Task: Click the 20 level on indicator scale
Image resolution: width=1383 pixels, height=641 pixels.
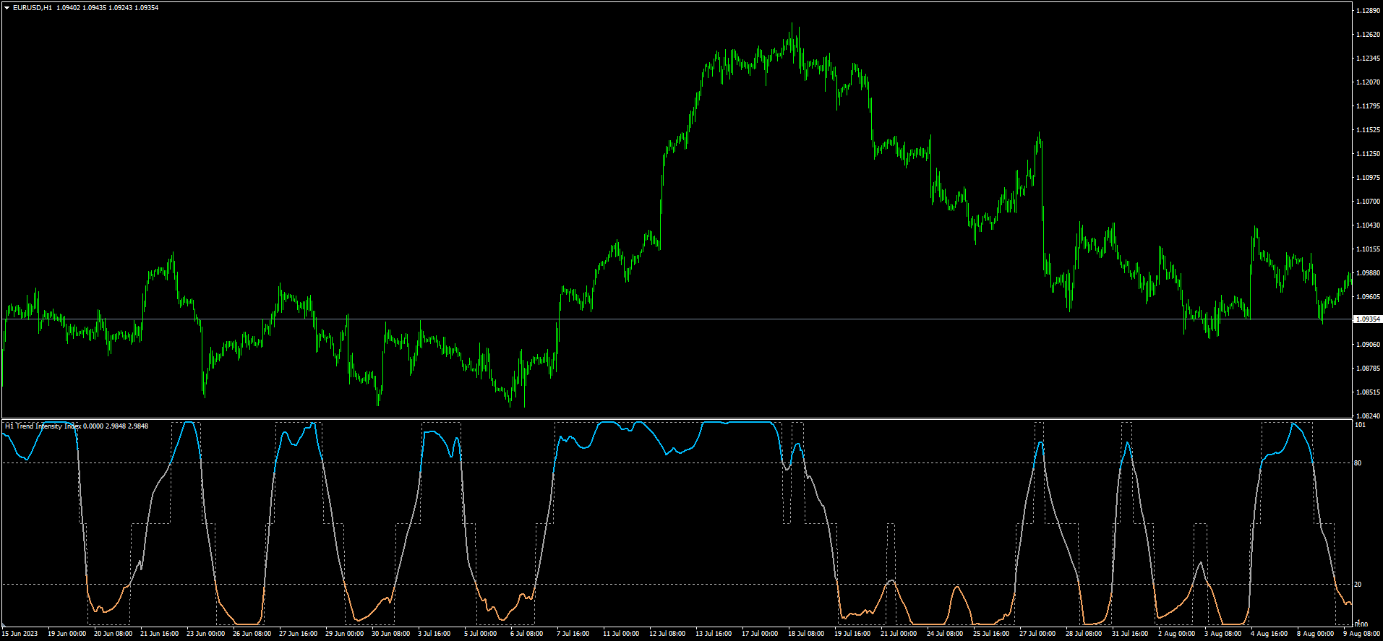Action: coord(1358,585)
